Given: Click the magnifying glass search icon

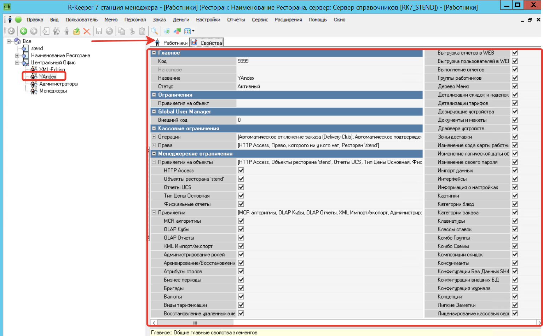Looking at the screenshot, I should point(154,31).
